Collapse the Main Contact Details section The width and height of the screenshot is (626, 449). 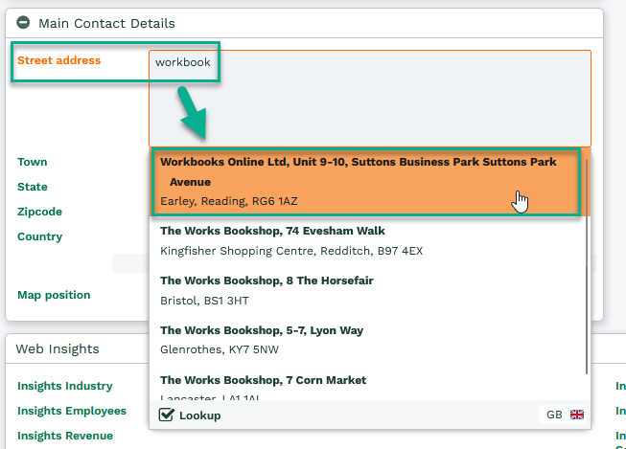click(x=23, y=22)
